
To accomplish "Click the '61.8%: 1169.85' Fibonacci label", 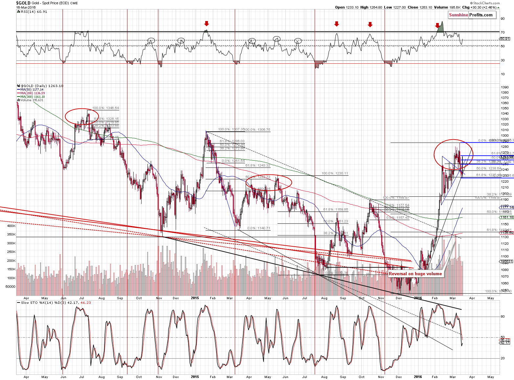I will coord(336,209).
